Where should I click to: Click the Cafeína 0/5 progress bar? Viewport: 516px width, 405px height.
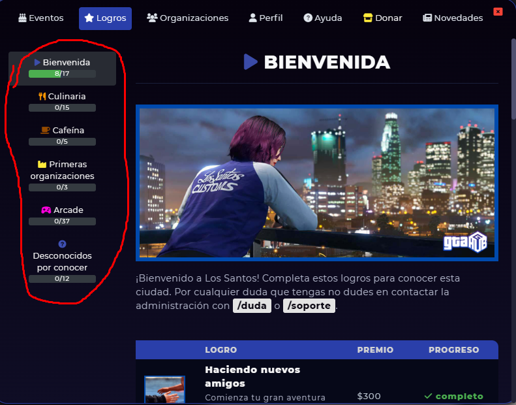pos(62,142)
